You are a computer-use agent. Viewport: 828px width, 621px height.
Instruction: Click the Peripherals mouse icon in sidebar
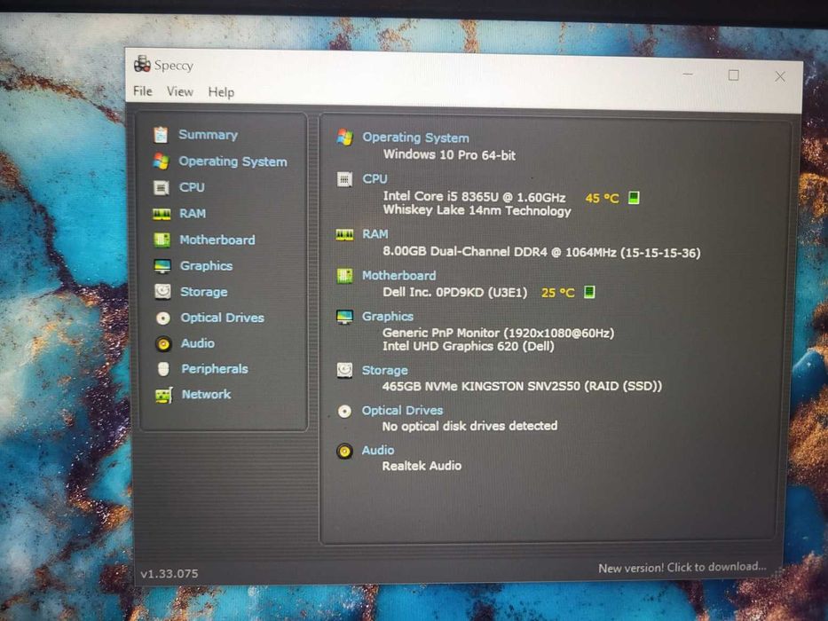(x=163, y=369)
